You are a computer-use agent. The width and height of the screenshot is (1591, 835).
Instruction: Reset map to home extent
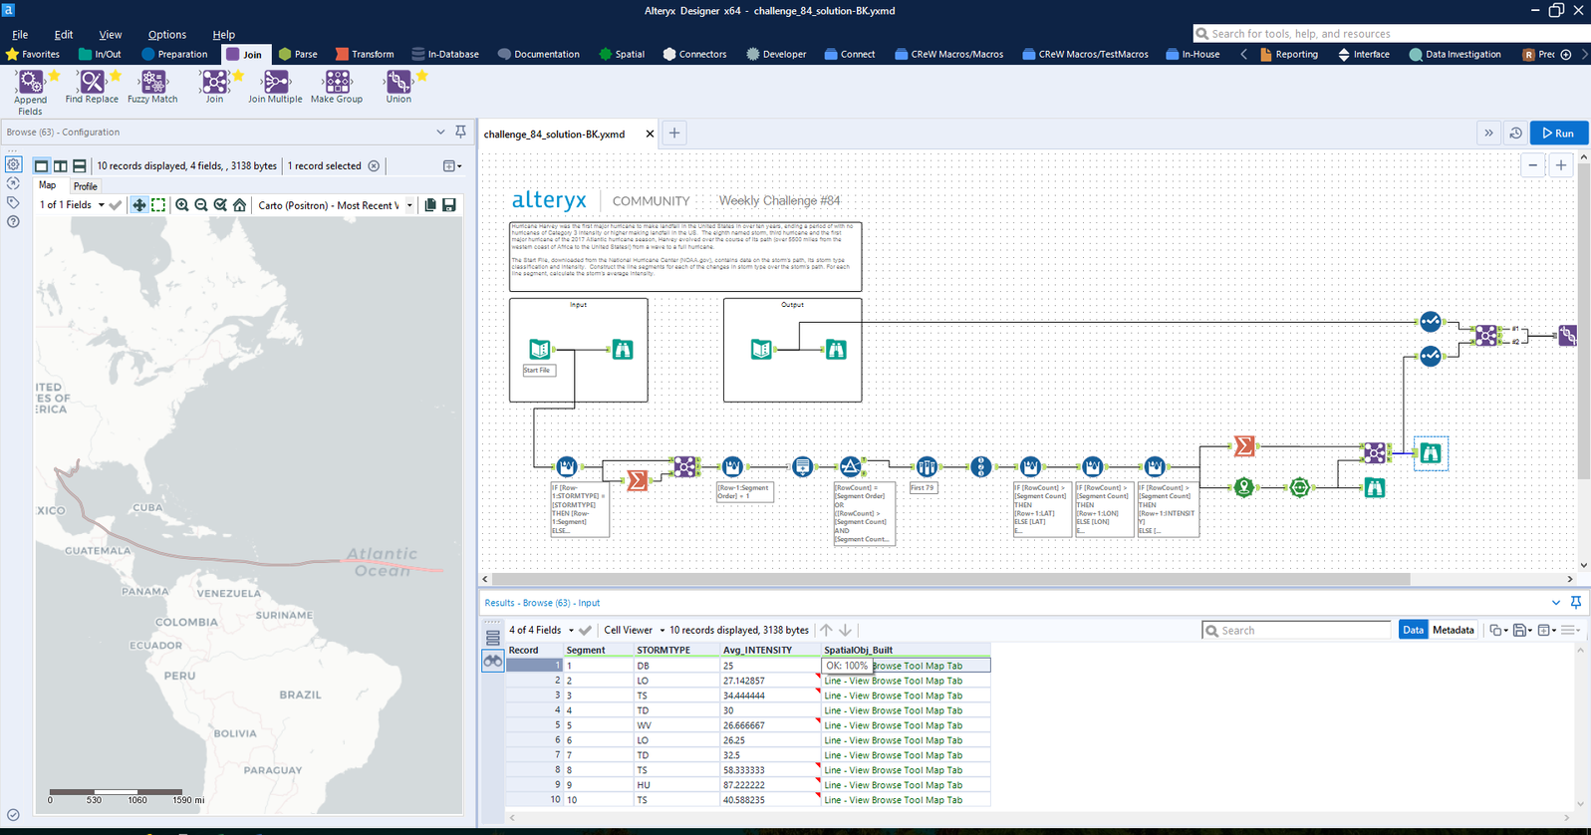tap(240, 205)
